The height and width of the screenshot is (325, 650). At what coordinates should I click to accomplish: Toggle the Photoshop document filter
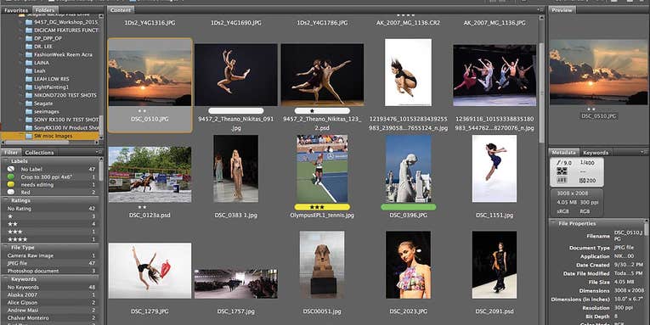[51, 271]
